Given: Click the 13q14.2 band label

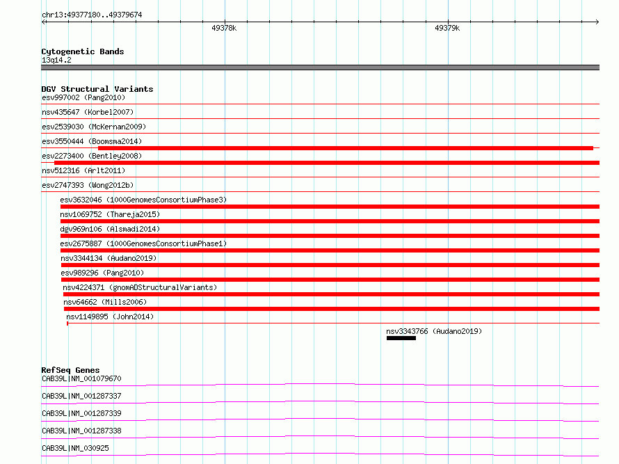Looking at the screenshot, I should click(x=56, y=60).
